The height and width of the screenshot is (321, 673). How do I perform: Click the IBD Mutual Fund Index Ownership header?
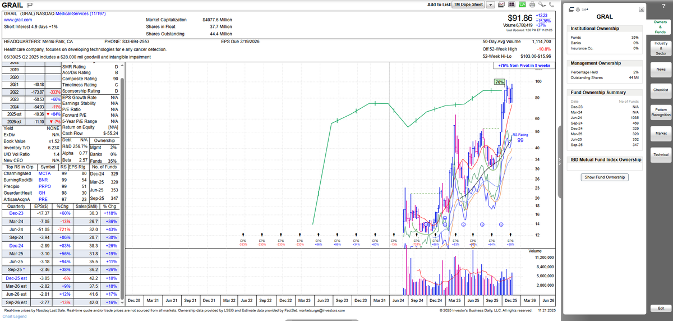(606, 160)
